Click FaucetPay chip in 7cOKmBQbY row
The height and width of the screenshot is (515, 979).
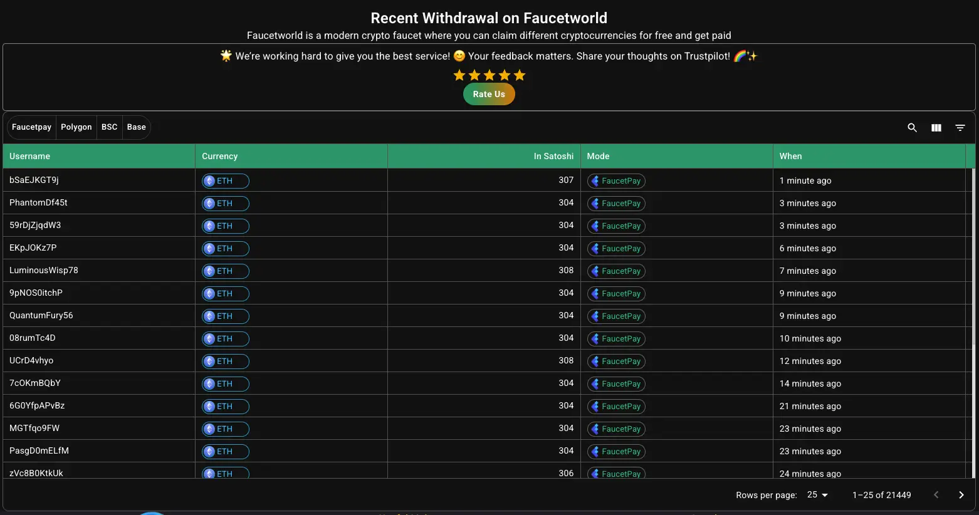pyautogui.click(x=616, y=384)
